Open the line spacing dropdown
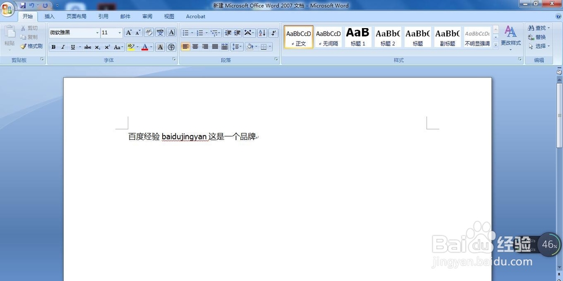Viewport: 563px width, 281px height. (237, 47)
